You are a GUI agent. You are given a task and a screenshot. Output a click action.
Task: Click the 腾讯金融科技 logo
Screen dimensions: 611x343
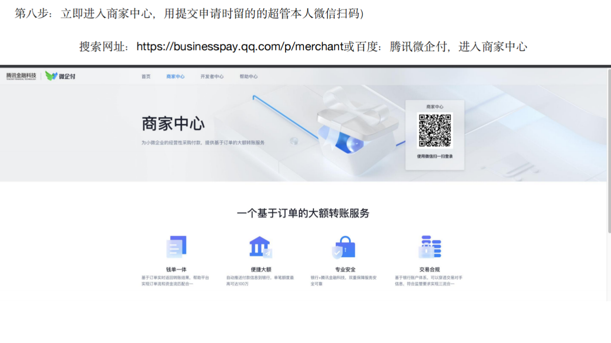click(x=21, y=76)
